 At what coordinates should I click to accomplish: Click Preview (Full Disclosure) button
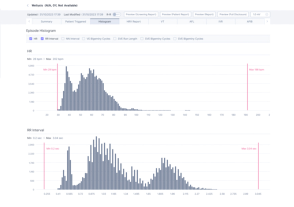pyautogui.click(x=233, y=14)
